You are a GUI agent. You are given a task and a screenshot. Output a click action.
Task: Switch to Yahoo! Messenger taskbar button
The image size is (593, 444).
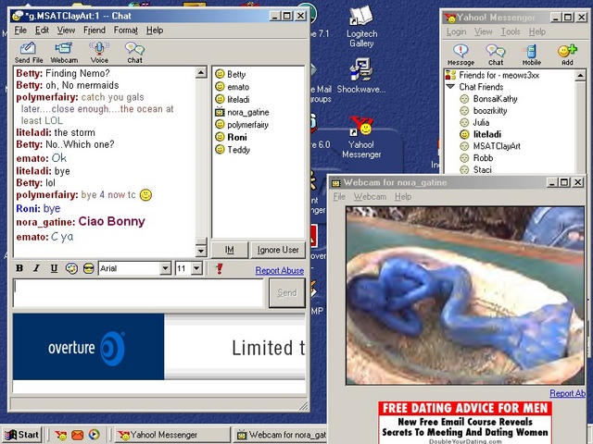[x=172, y=435]
